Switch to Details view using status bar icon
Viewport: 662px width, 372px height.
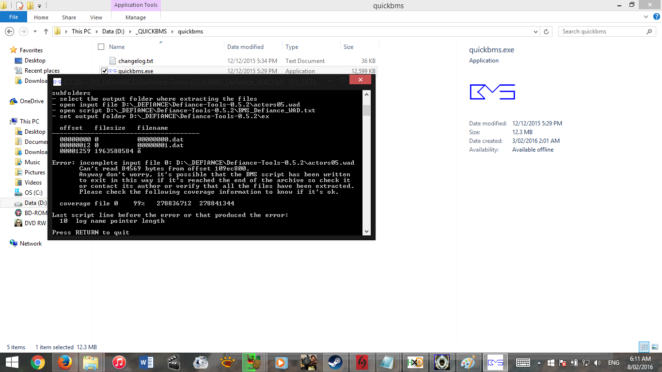(x=644, y=347)
